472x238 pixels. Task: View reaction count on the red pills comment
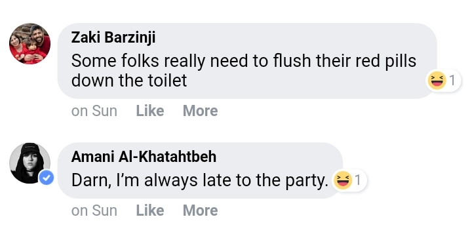tap(452, 81)
